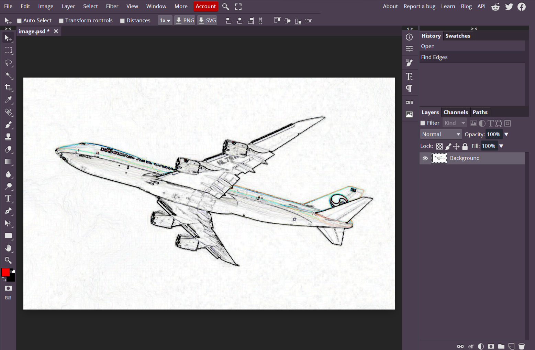Create a new layer icon
This screenshot has height=350, width=535.
pyautogui.click(x=512, y=346)
